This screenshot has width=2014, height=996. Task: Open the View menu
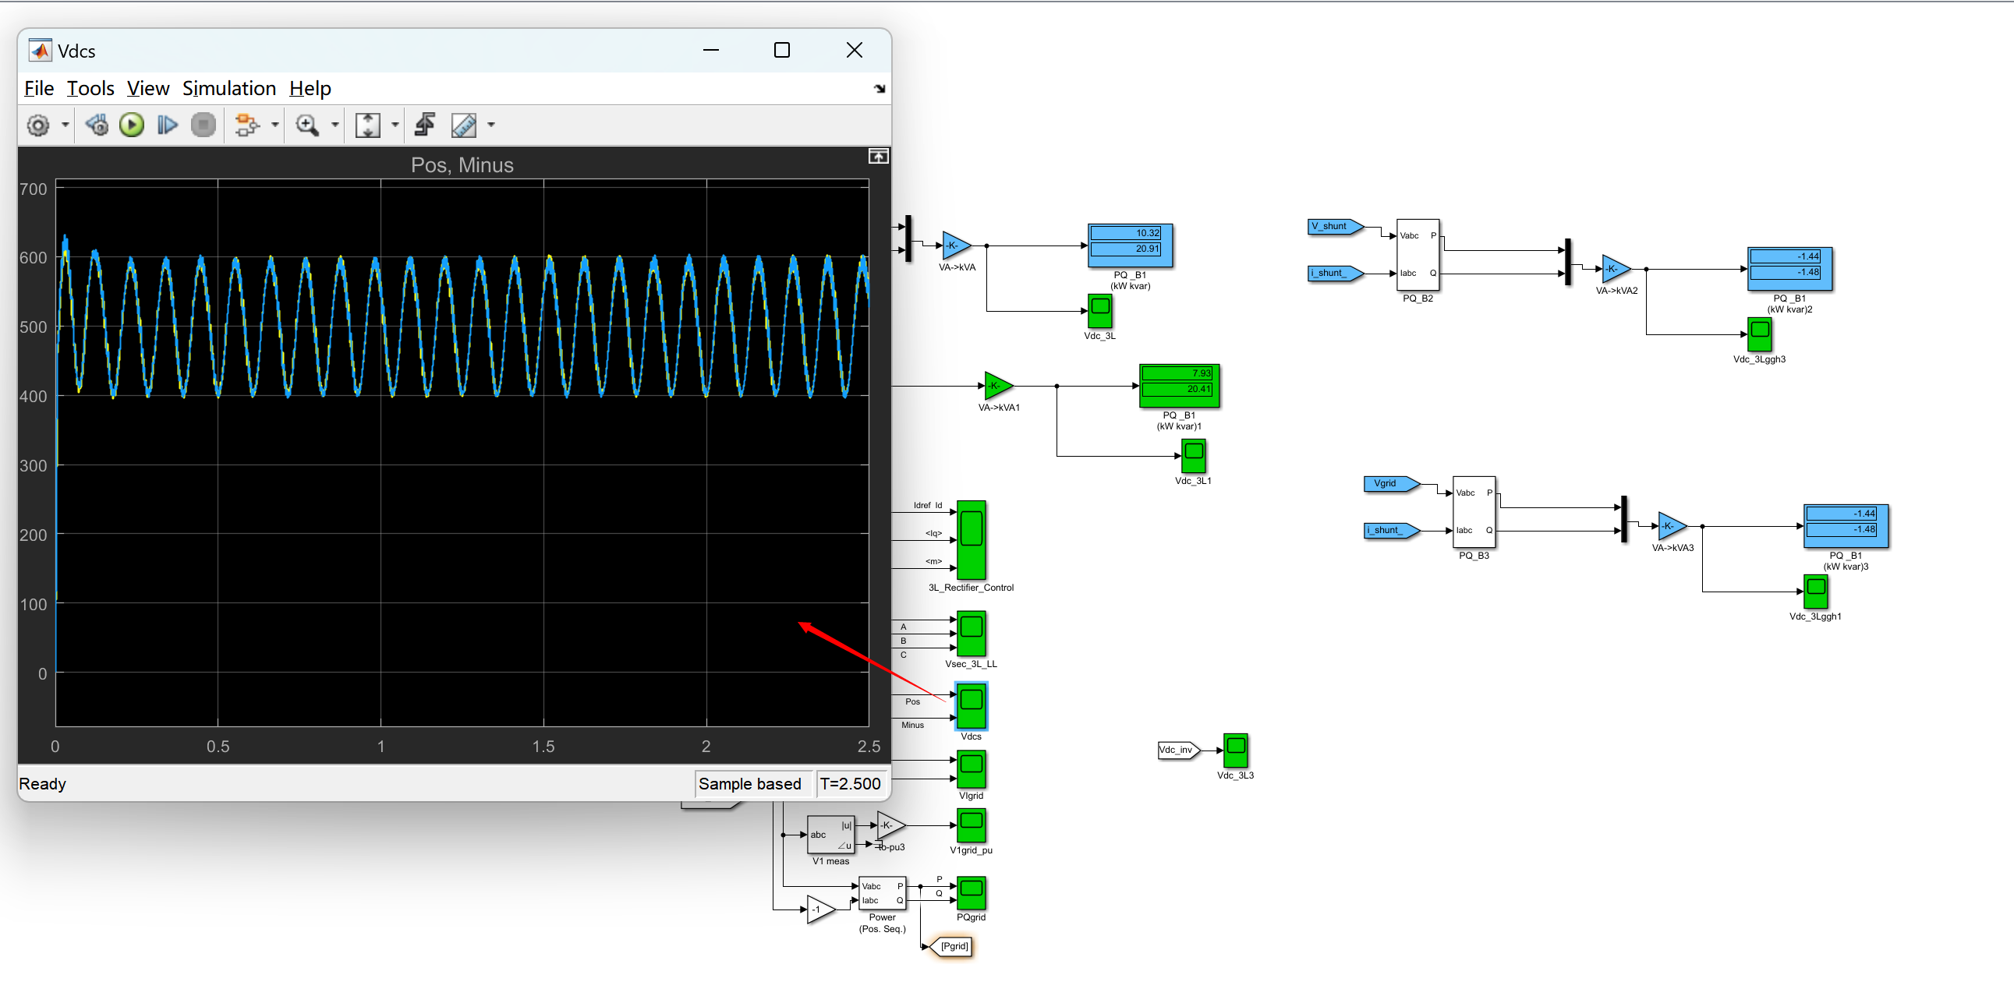(x=148, y=88)
